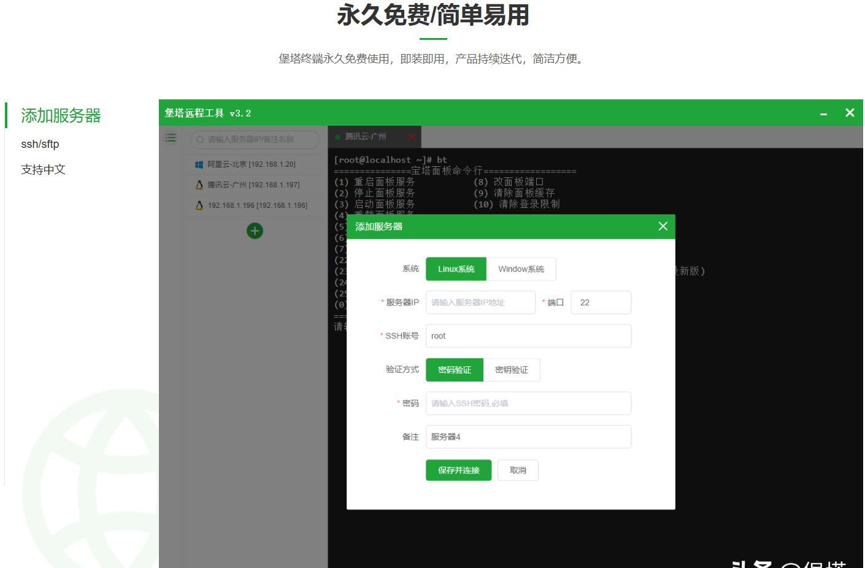Click terminal line (9) 清除面板缓存

(514, 193)
